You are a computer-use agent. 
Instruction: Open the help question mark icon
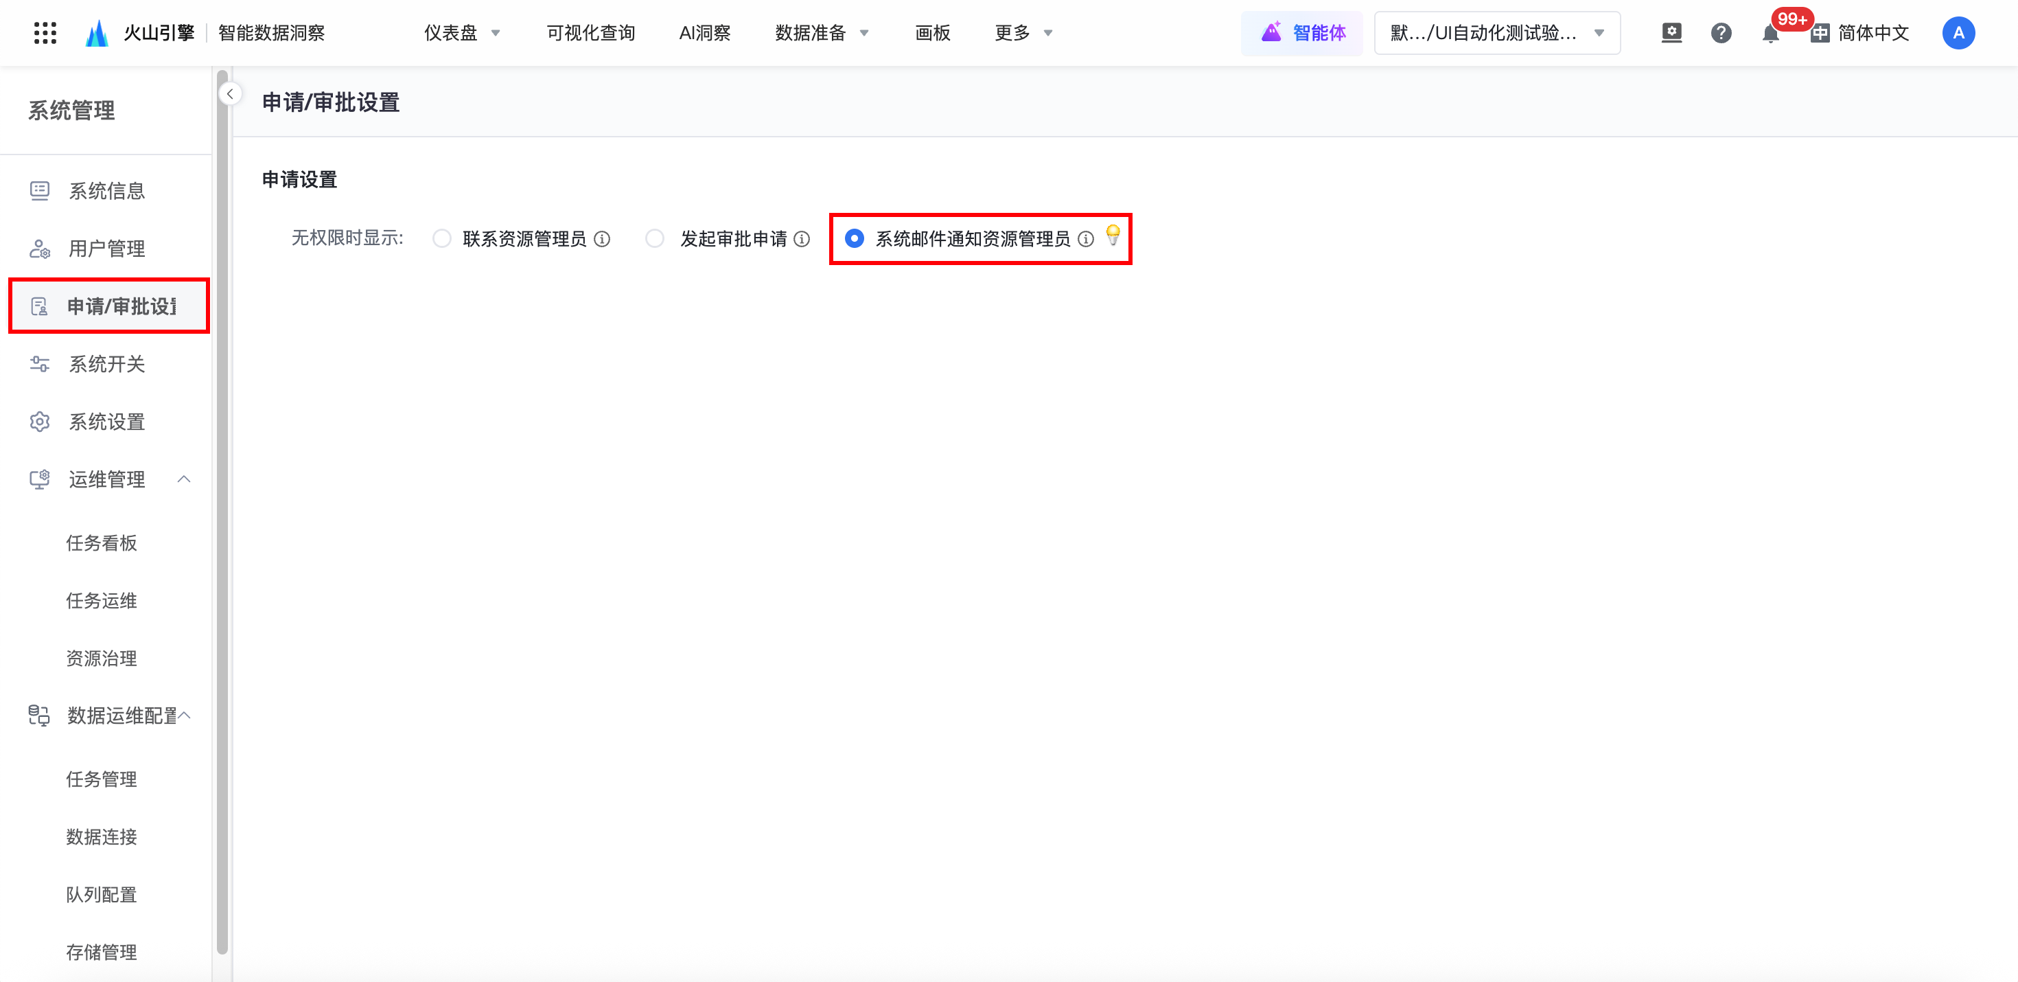pyautogui.click(x=1720, y=33)
